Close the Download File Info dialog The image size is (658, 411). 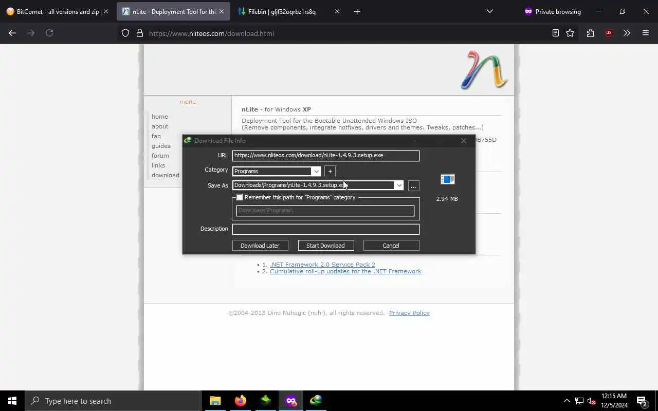pos(464,141)
